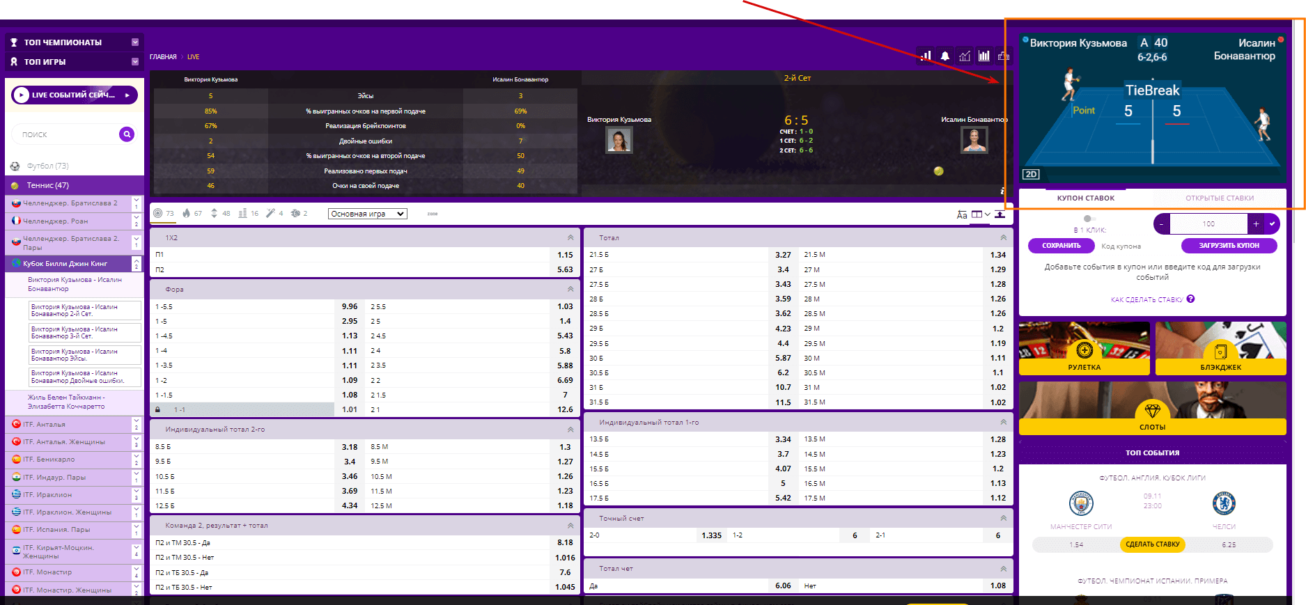Open the Основная игра dropdown
This screenshot has height=605, width=1306.
coord(367,214)
